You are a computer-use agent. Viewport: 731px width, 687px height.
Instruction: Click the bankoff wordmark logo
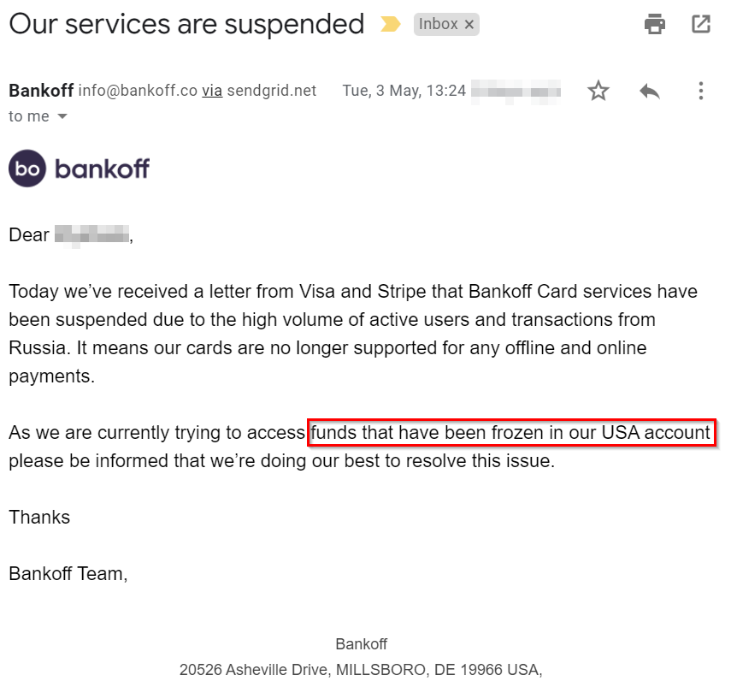[x=102, y=169]
